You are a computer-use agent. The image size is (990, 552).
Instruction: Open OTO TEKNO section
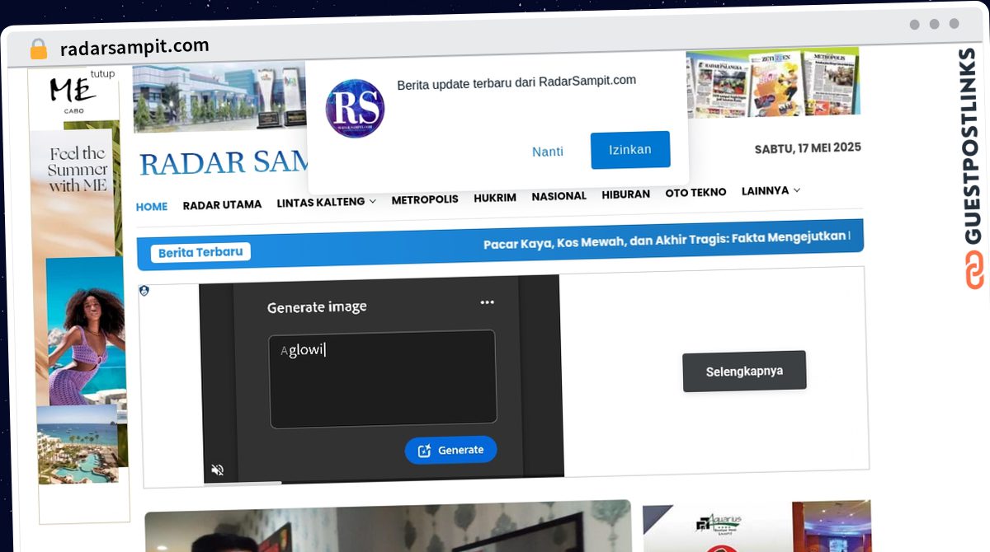pos(695,192)
